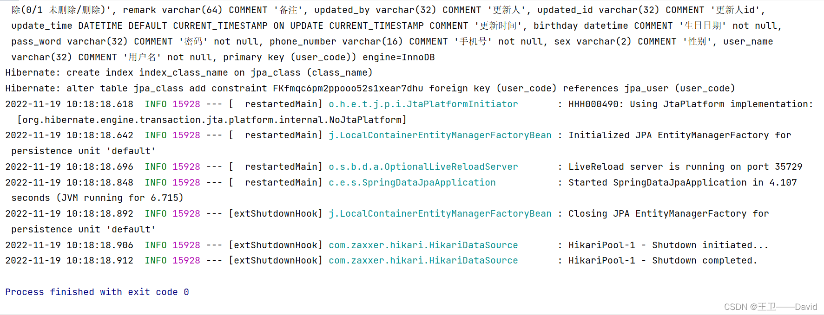Click the "Process finished with exit code 0" text
The width and height of the screenshot is (824, 315).
(x=97, y=292)
